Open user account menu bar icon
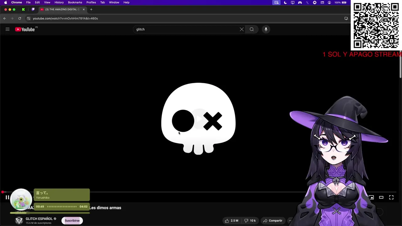The height and width of the screenshot is (226, 402). tap(329, 3)
